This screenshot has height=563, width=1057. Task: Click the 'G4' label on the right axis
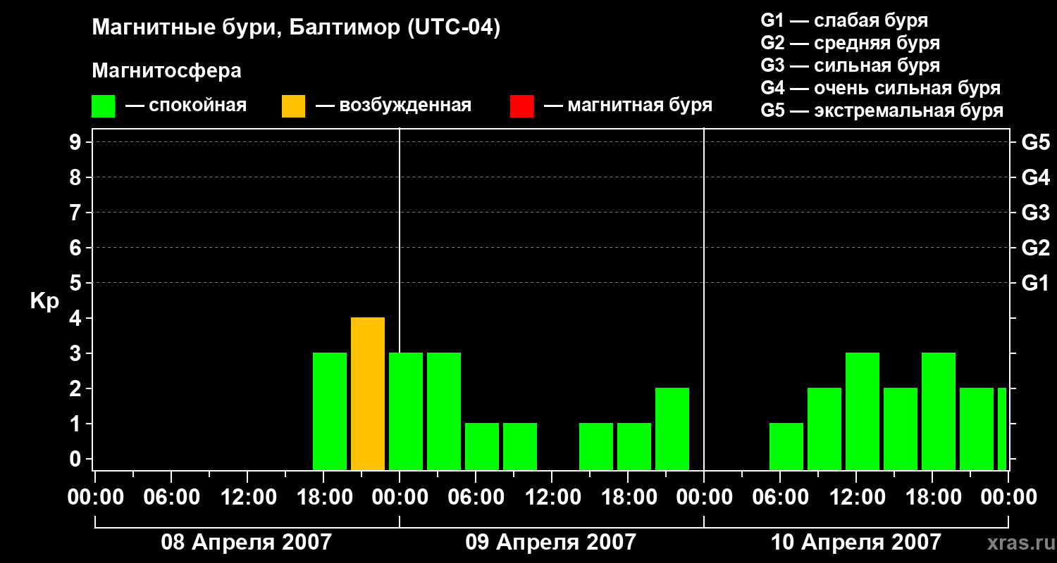(1036, 177)
